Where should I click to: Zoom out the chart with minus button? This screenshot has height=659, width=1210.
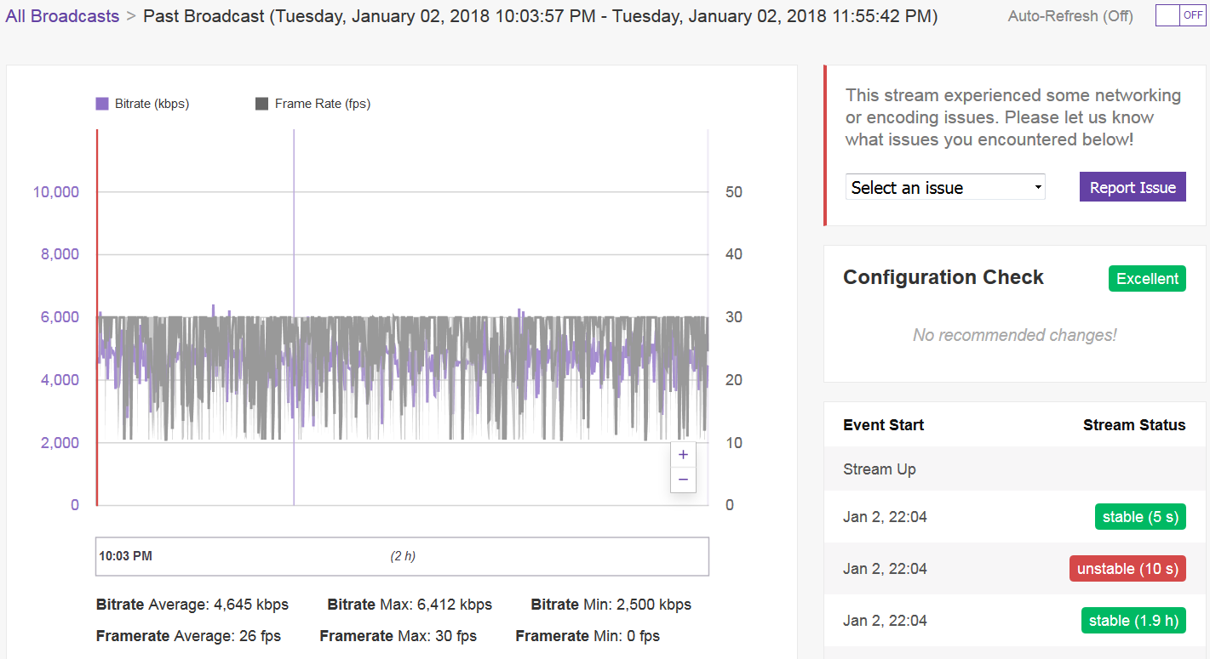click(683, 480)
